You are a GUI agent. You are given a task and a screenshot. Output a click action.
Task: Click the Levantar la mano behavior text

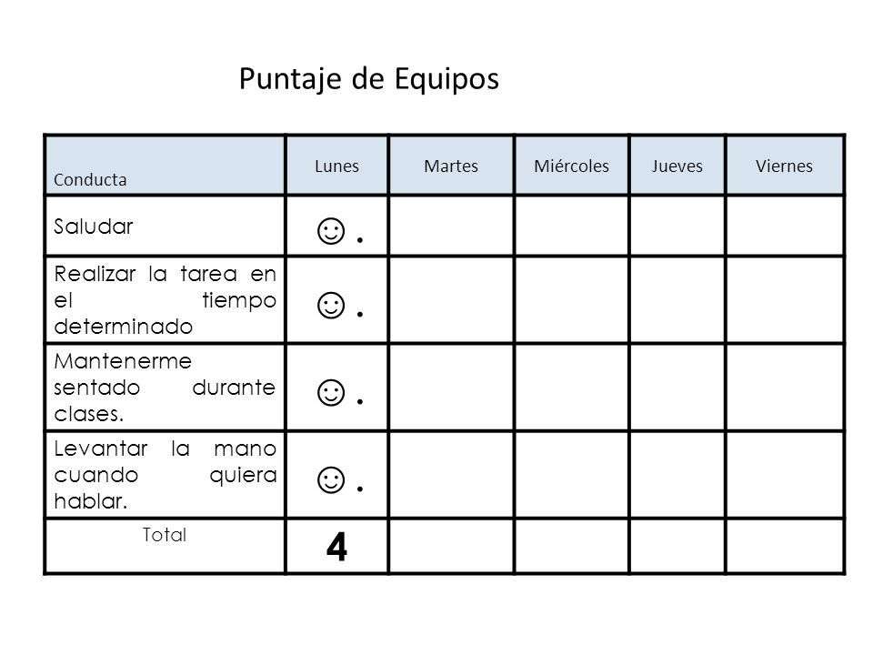click(165, 475)
